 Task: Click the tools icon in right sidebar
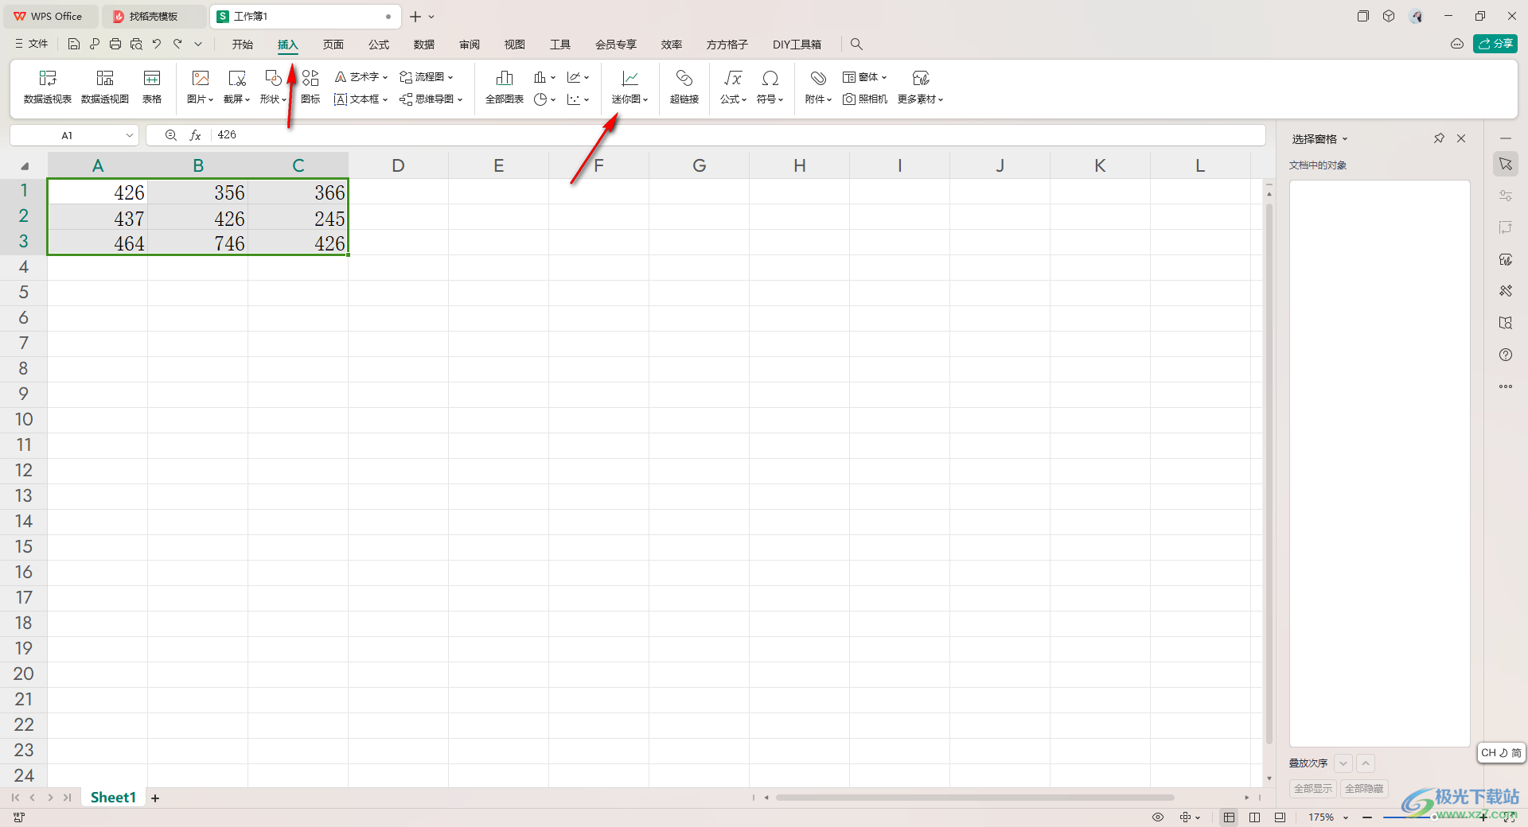(x=1506, y=291)
